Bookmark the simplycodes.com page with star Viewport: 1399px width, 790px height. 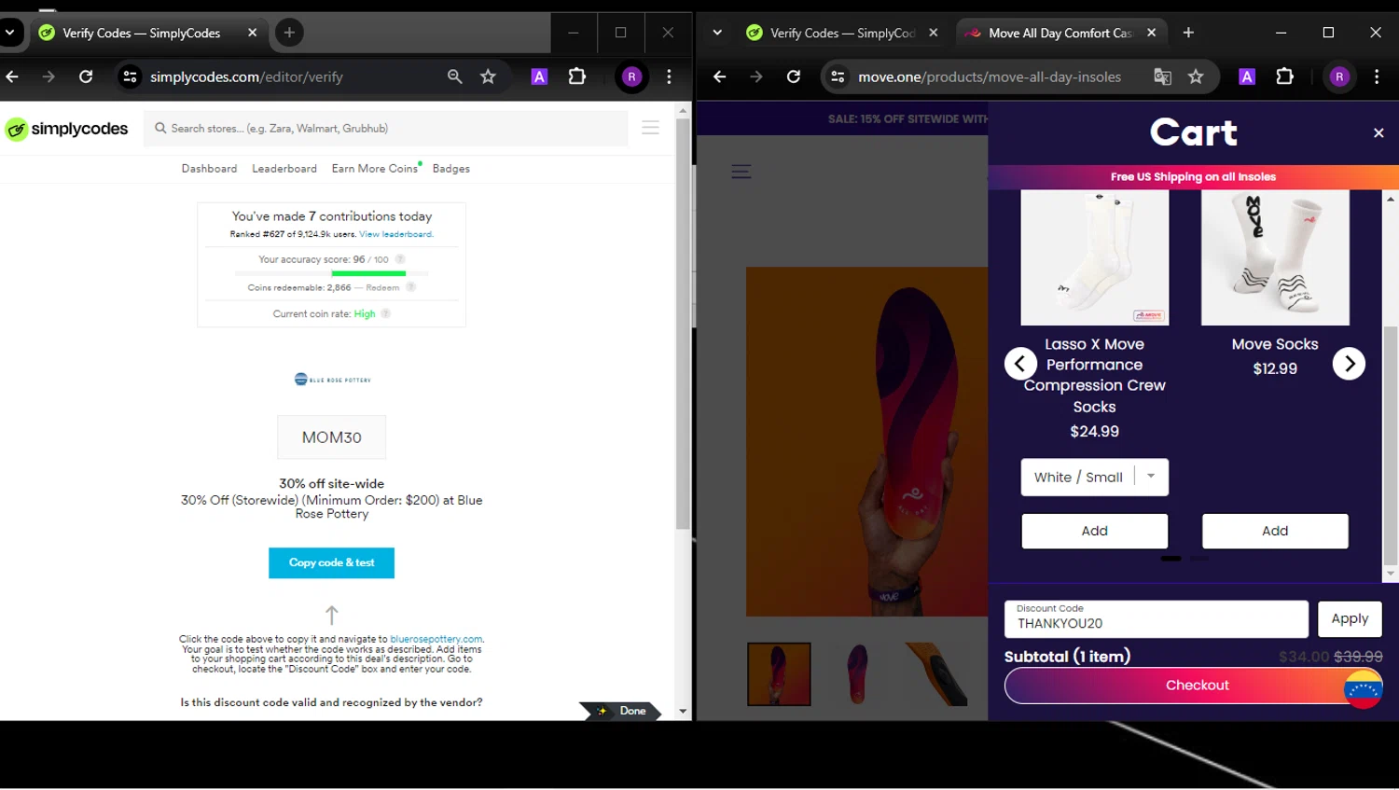pos(488,76)
